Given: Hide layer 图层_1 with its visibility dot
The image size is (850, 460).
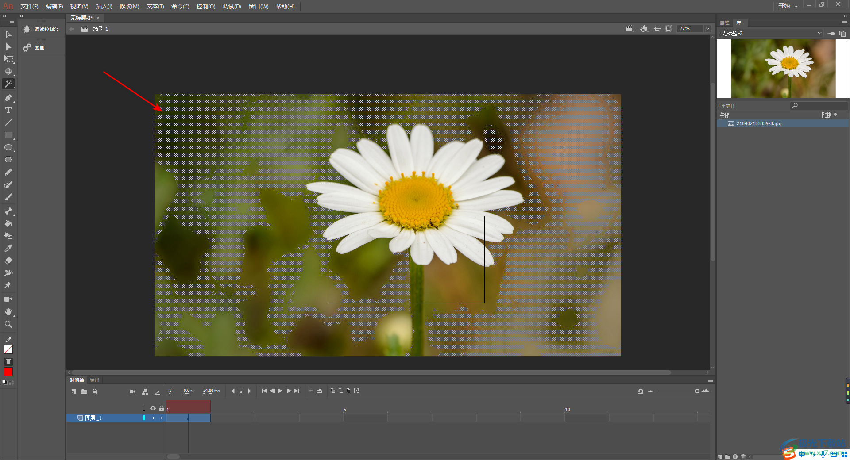Looking at the screenshot, I should tap(153, 418).
